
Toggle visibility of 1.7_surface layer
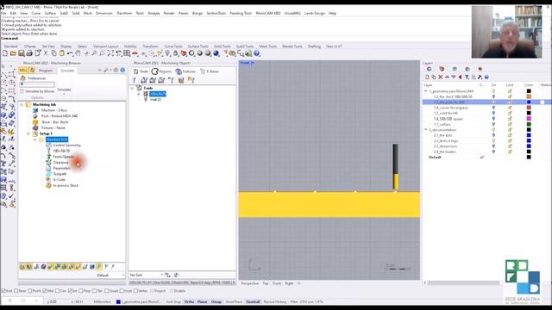493,124
